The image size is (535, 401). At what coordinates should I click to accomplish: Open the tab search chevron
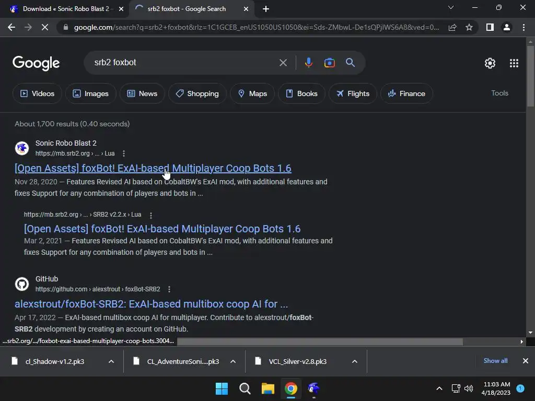(451, 7)
